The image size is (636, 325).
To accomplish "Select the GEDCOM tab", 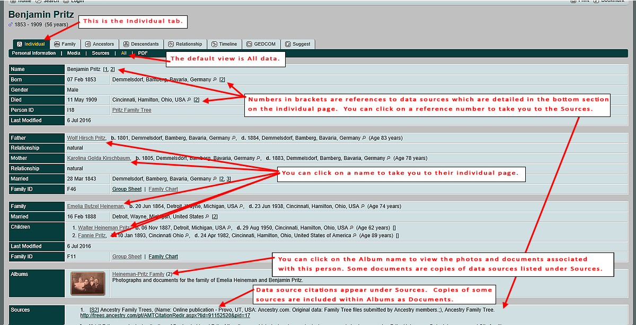I will point(262,44).
